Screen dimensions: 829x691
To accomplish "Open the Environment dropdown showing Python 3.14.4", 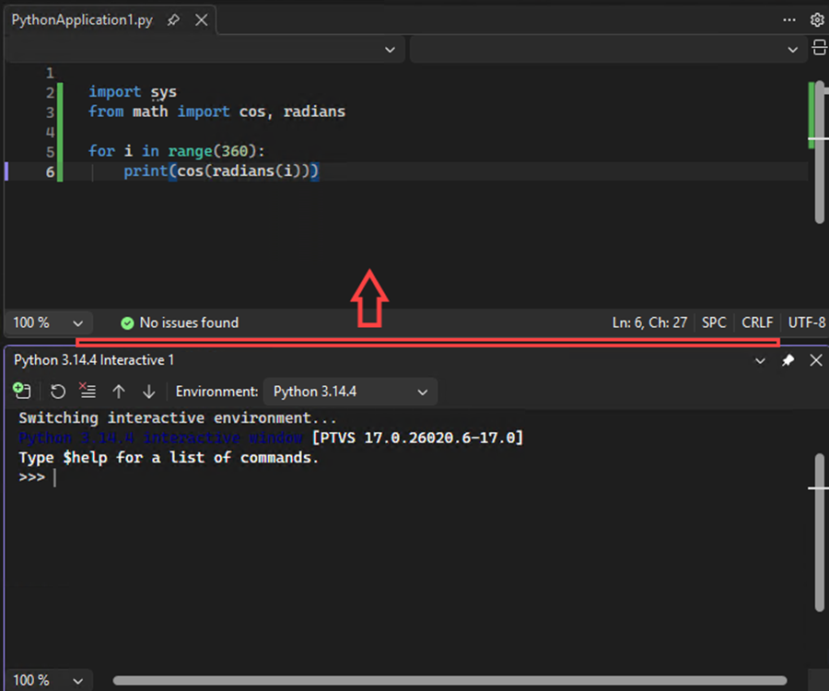I will pos(350,392).
